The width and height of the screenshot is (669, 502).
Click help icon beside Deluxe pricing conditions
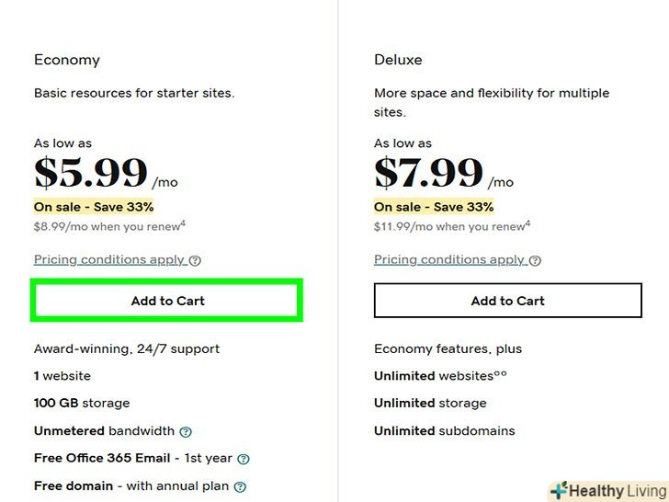click(535, 260)
